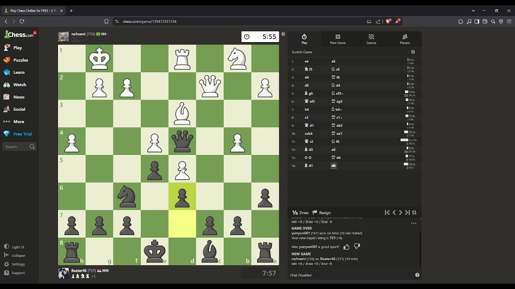Switch to the Play tab
The width and height of the screenshot is (515, 289).
click(305, 39)
